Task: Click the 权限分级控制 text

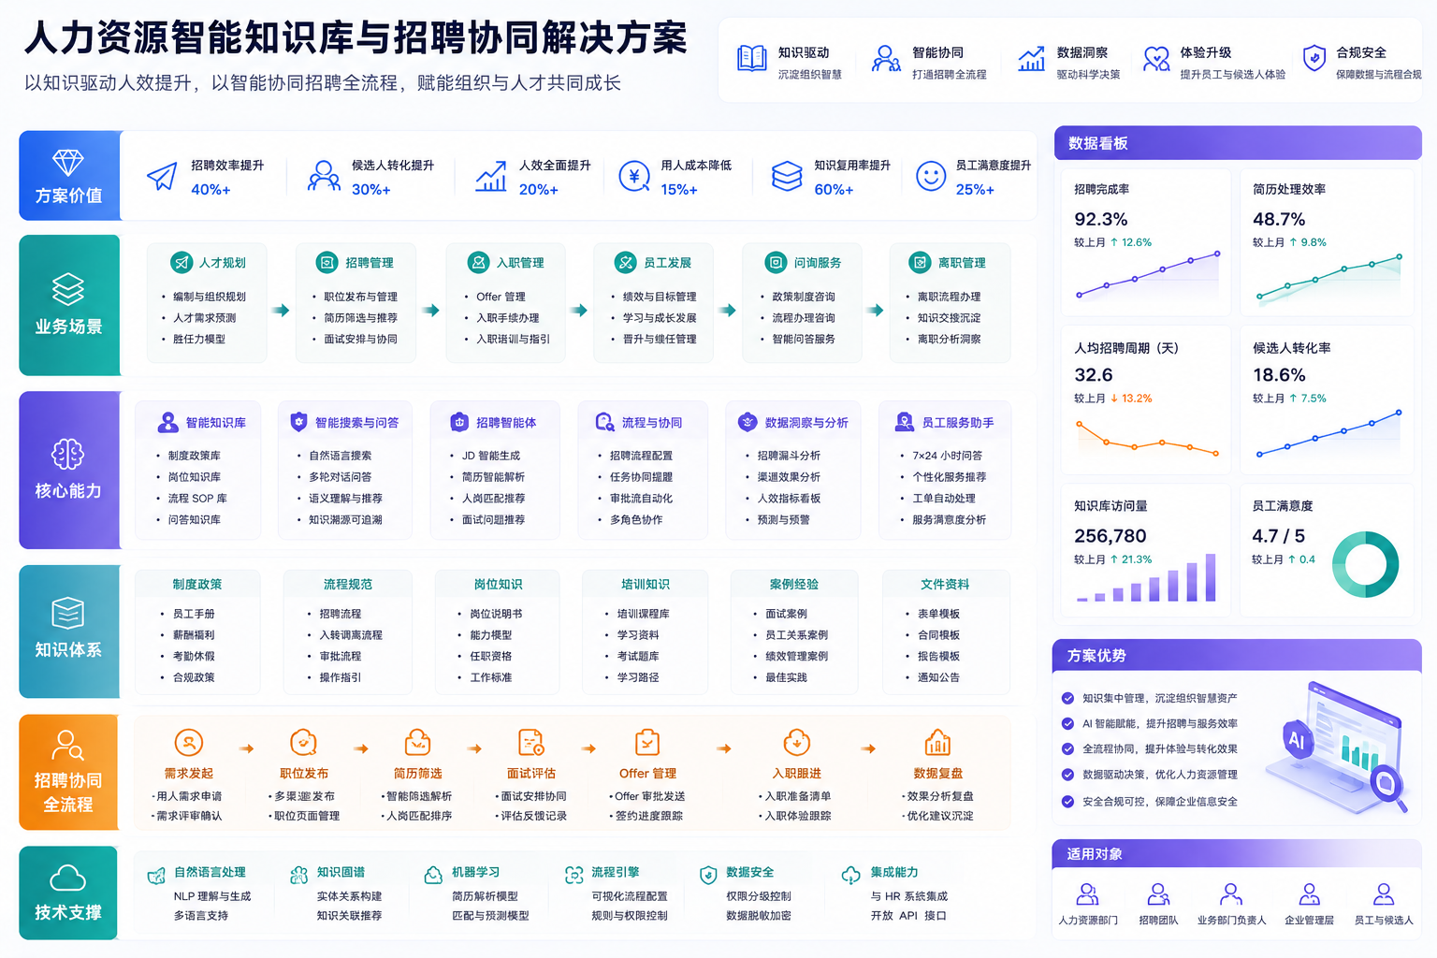Action: 759,896
